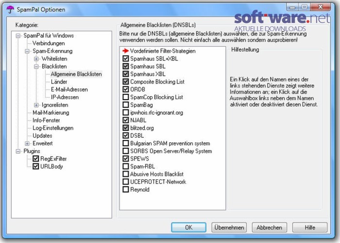
Task: Click Abusive Hosts Blacklist name for info
Action: pos(157,174)
